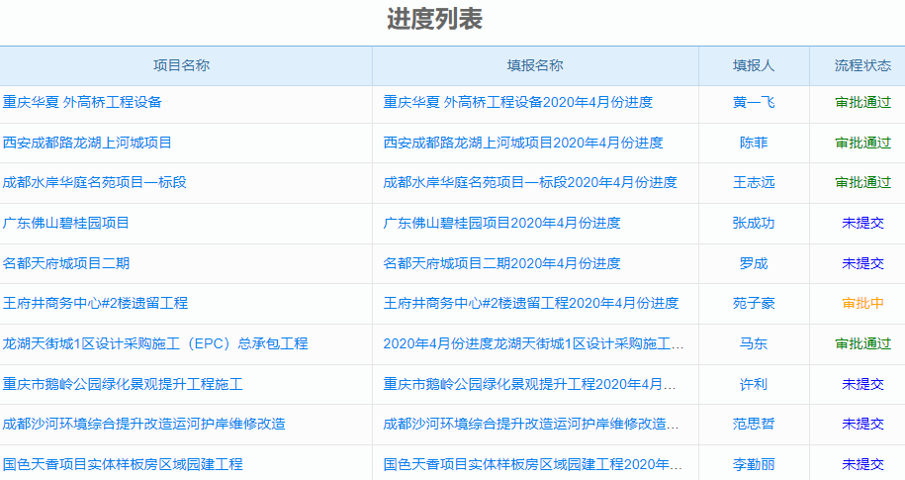Open project 国色天香项目实体样板房区域园建工程
The width and height of the screenshot is (905, 480).
[x=123, y=464]
